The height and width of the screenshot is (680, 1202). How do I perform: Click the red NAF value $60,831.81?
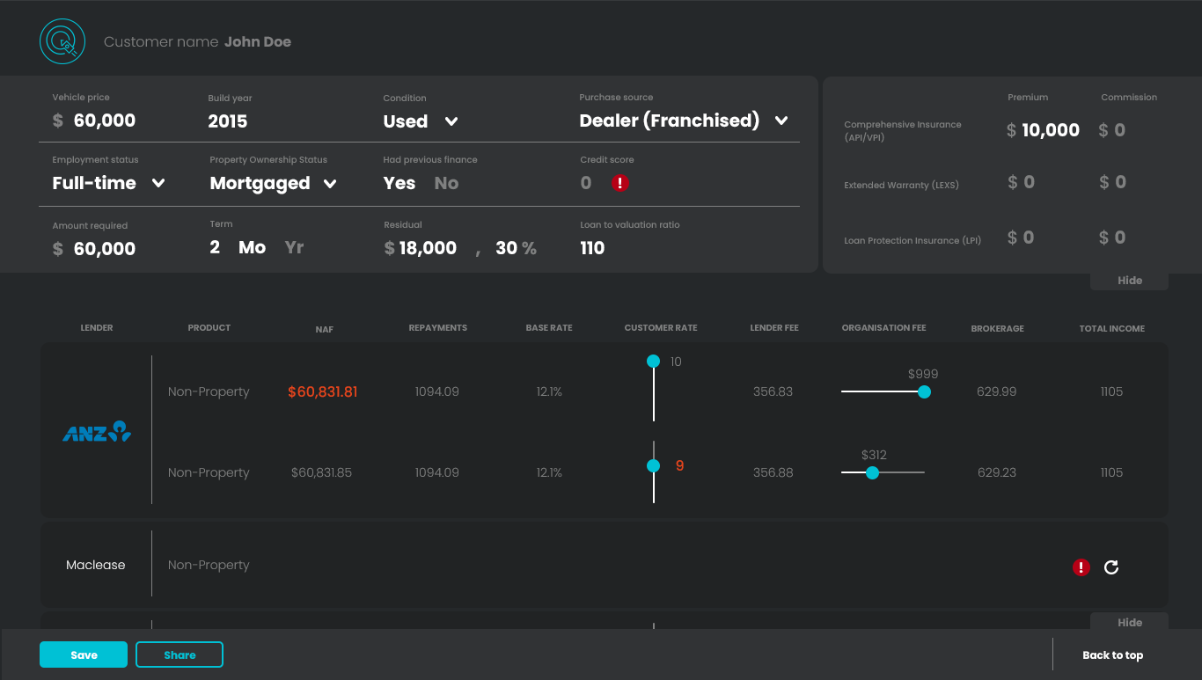click(323, 391)
